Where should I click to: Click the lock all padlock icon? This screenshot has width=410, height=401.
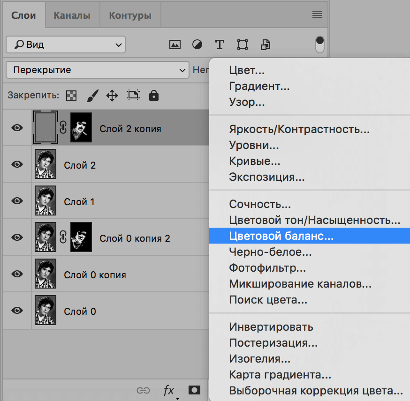click(x=153, y=96)
